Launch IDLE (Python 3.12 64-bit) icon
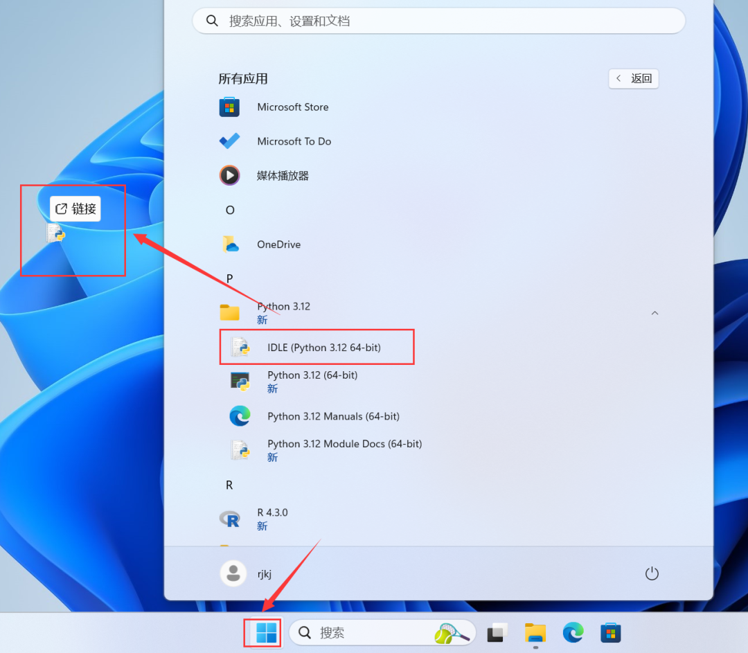The image size is (748, 653). click(240, 347)
